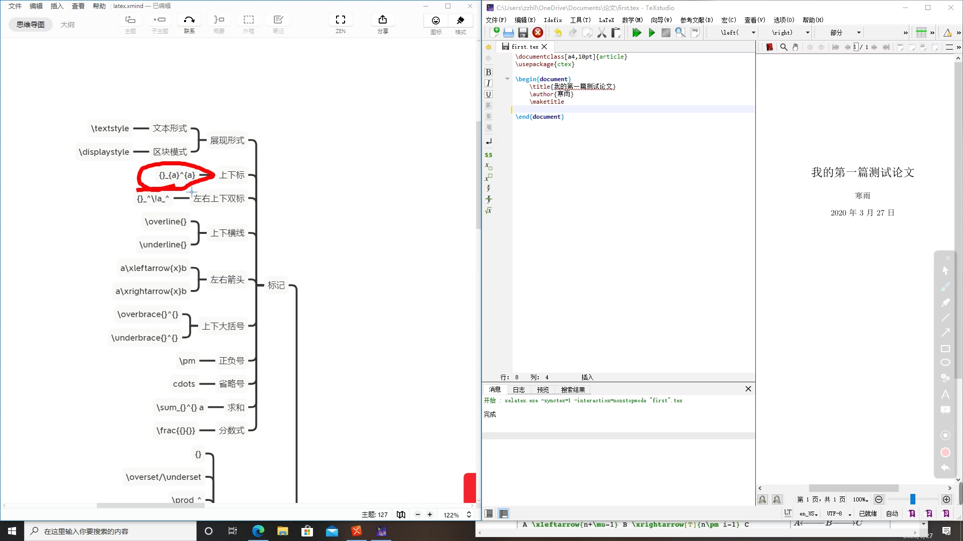Open the 部分 sectioning dropdown
963x541 pixels.
click(859, 33)
